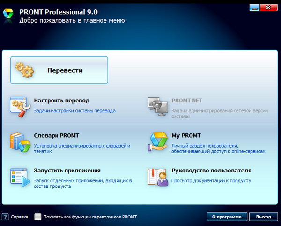Image resolution: width=281 pixels, height=226 pixels.
Task: Click the Задачи настройки системы перевода description
Action: click(74, 111)
